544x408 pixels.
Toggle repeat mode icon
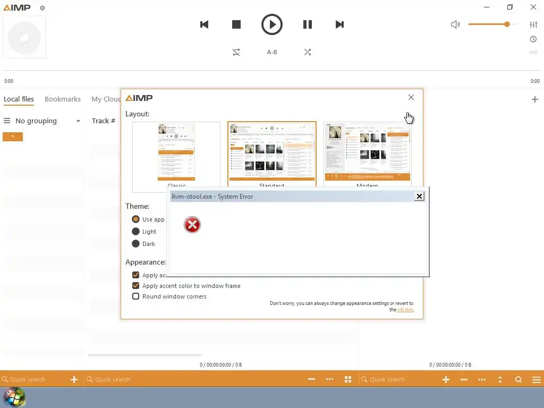236,52
